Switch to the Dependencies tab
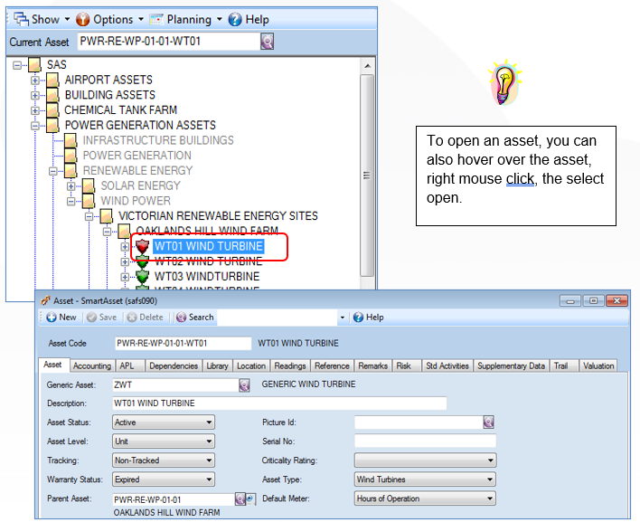640x522 pixels. (174, 366)
